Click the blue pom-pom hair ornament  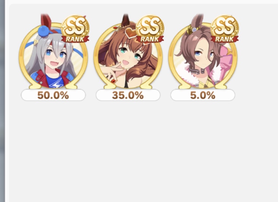pos(43,31)
